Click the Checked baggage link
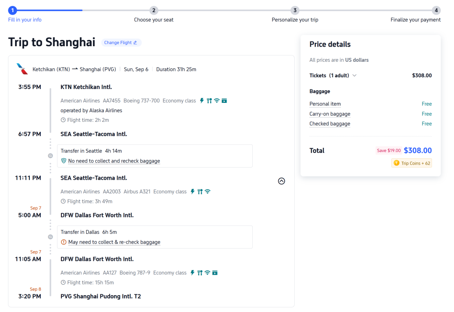 pos(330,124)
